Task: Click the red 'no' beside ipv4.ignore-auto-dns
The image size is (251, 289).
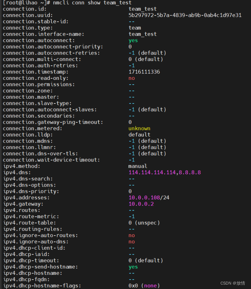Action: pyautogui.click(x=132, y=242)
